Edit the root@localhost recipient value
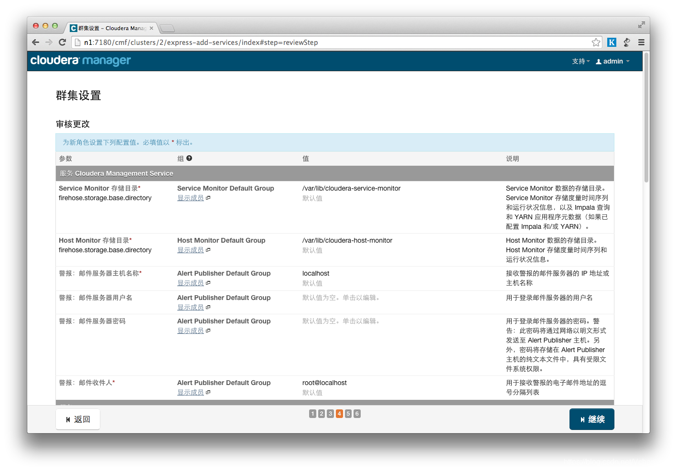Screen dimensions: 677x471 pyautogui.click(x=324, y=383)
